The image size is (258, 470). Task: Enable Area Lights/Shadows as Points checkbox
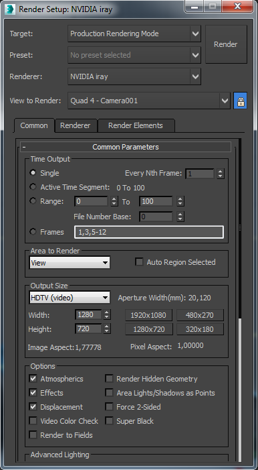point(109,393)
